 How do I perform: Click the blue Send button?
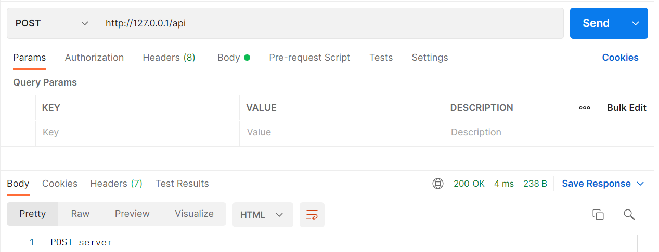pyautogui.click(x=596, y=23)
